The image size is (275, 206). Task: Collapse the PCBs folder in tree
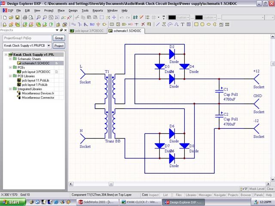(10, 67)
